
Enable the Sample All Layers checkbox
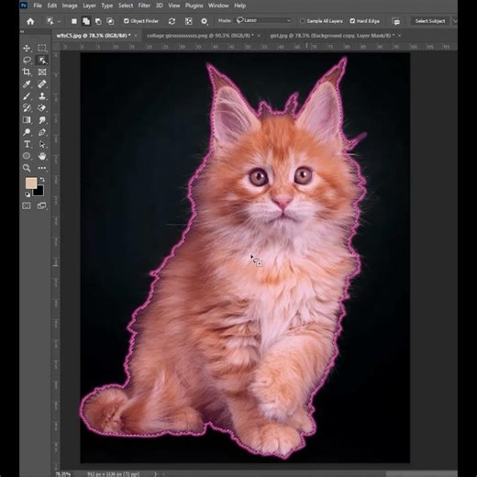pos(303,21)
